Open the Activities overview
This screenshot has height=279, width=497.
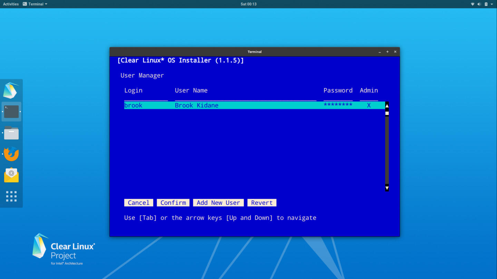(11, 4)
